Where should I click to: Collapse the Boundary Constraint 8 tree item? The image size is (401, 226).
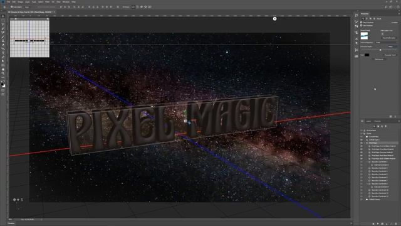(367, 184)
